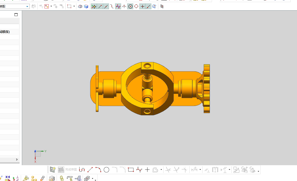Click the Make Corner tool
The width and height of the screenshot is (297, 181).
[x=185, y=170]
